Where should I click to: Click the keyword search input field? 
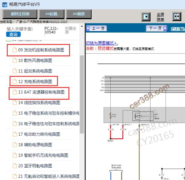[20, 29]
